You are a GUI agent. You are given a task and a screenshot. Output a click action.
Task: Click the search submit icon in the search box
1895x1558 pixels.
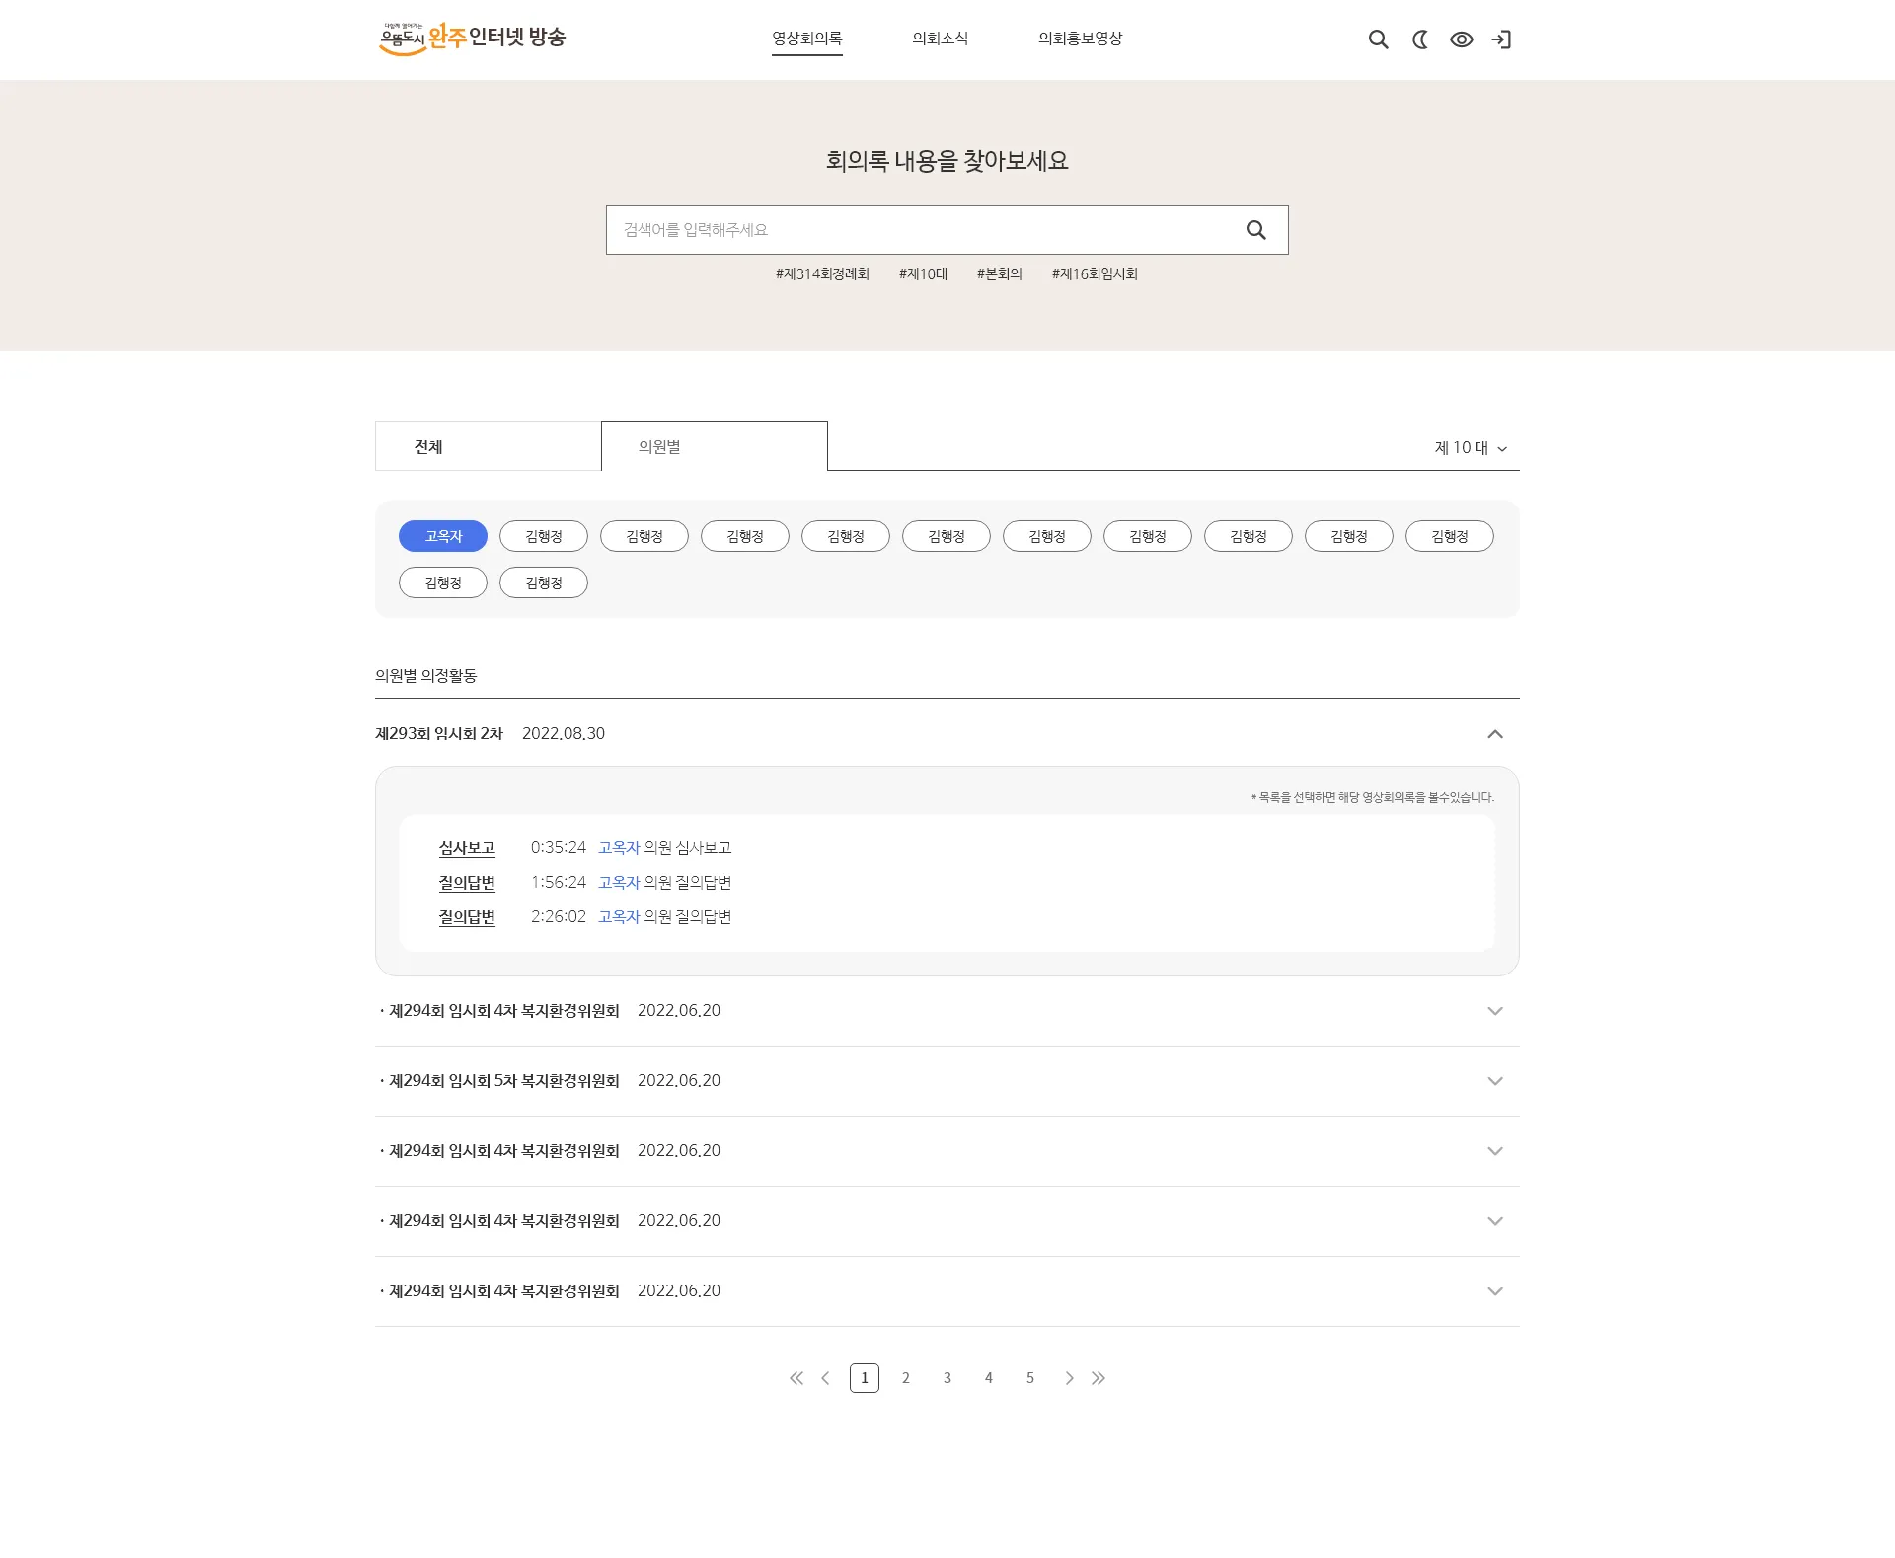coord(1255,230)
